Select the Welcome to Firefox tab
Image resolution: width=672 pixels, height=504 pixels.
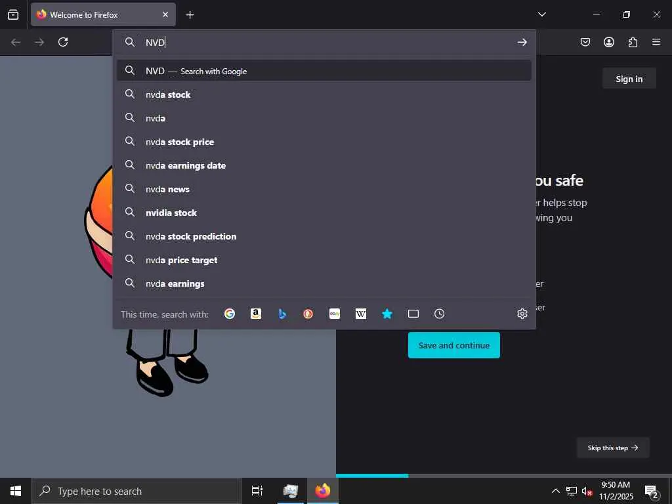point(103,14)
